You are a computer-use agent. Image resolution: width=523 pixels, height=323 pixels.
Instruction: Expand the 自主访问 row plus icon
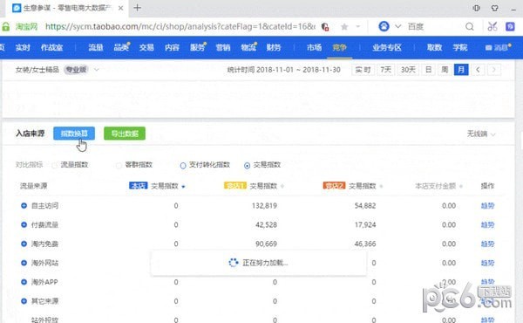(24, 205)
